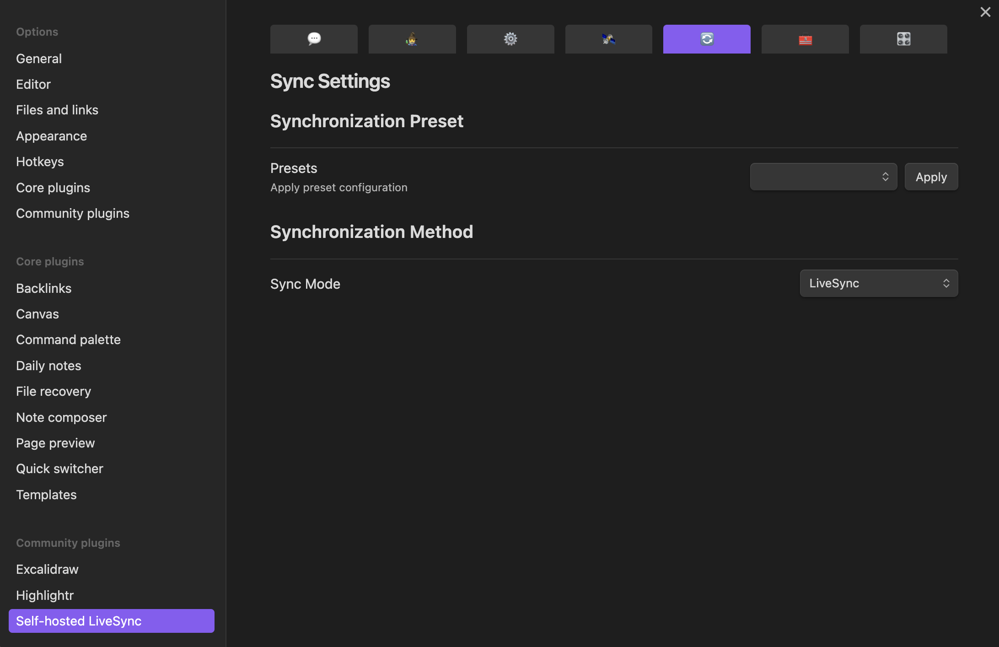Select the sync arrows settings tab
999x647 pixels.
(707, 39)
